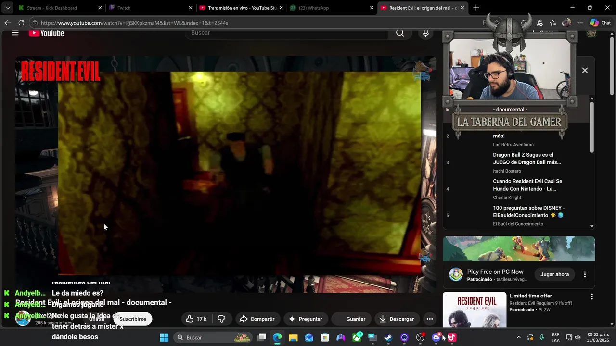Open Xbox app from the taskbar
Image resolution: width=616 pixels, height=346 pixels.
(x=357, y=337)
